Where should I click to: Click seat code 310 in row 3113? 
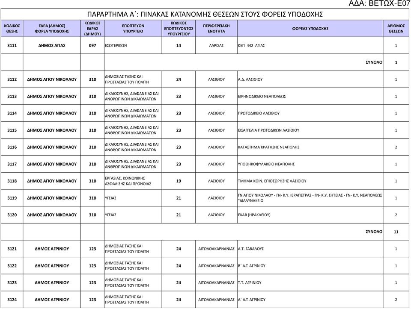coord(92,96)
